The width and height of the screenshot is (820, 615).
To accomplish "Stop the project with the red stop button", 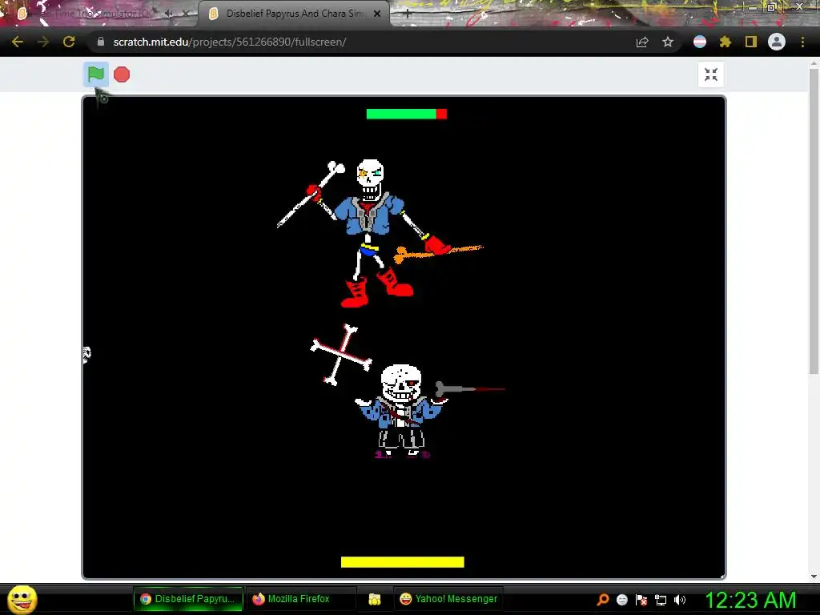I will 122,74.
